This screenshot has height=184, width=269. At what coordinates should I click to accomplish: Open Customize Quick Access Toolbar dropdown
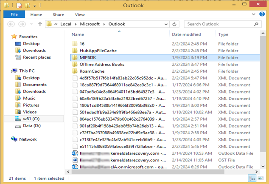[x=35, y=6]
